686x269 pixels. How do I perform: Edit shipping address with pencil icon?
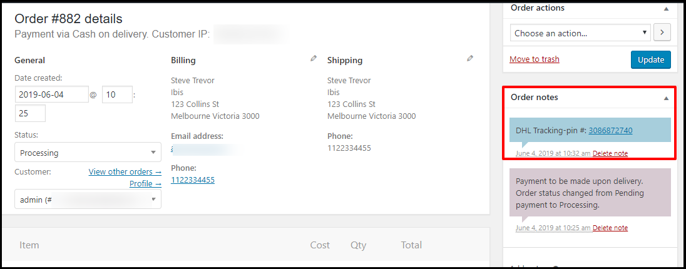point(470,58)
